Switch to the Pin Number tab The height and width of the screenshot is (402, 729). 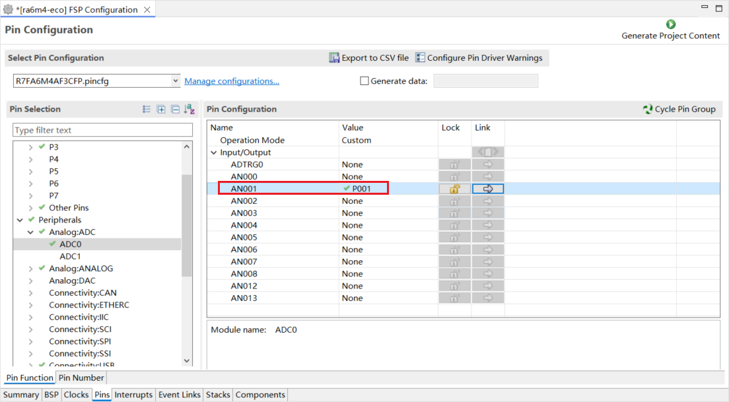[x=81, y=378]
